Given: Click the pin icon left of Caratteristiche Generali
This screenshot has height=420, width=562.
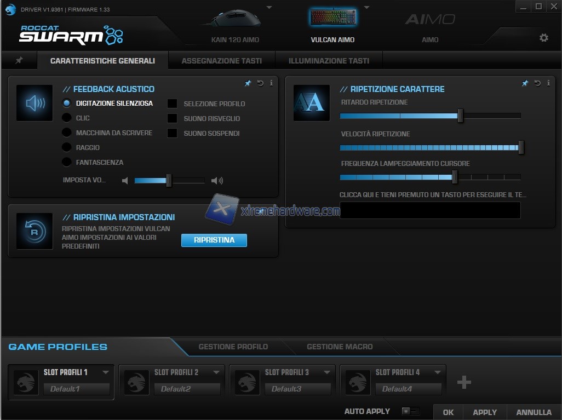Looking at the screenshot, I should (x=19, y=61).
